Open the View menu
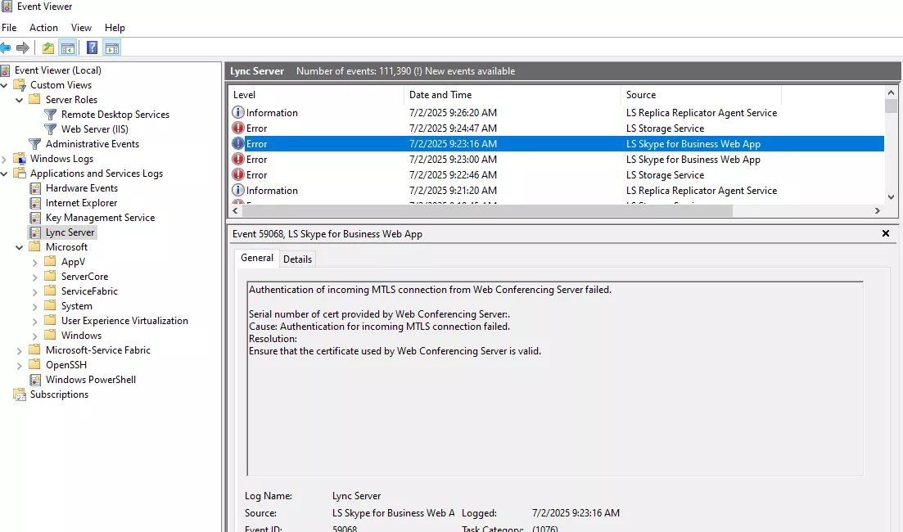This screenshot has height=532, width=903. point(81,28)
